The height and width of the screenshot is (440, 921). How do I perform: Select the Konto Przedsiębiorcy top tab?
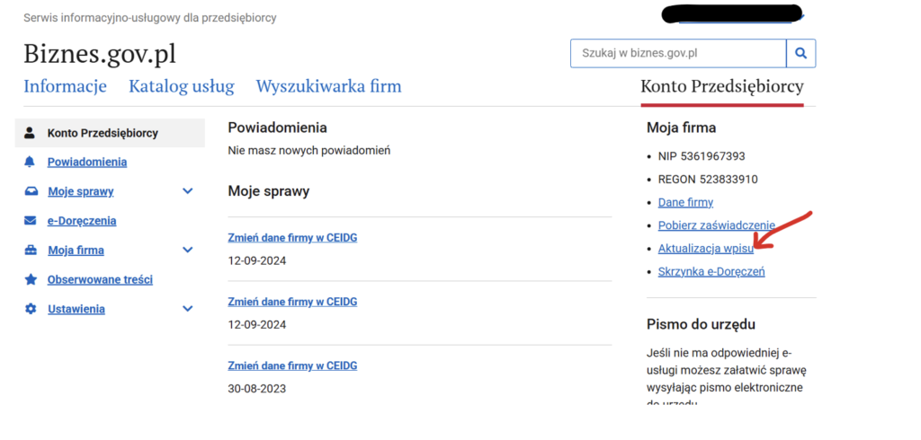pyautogui.click(x=721, y=87)
